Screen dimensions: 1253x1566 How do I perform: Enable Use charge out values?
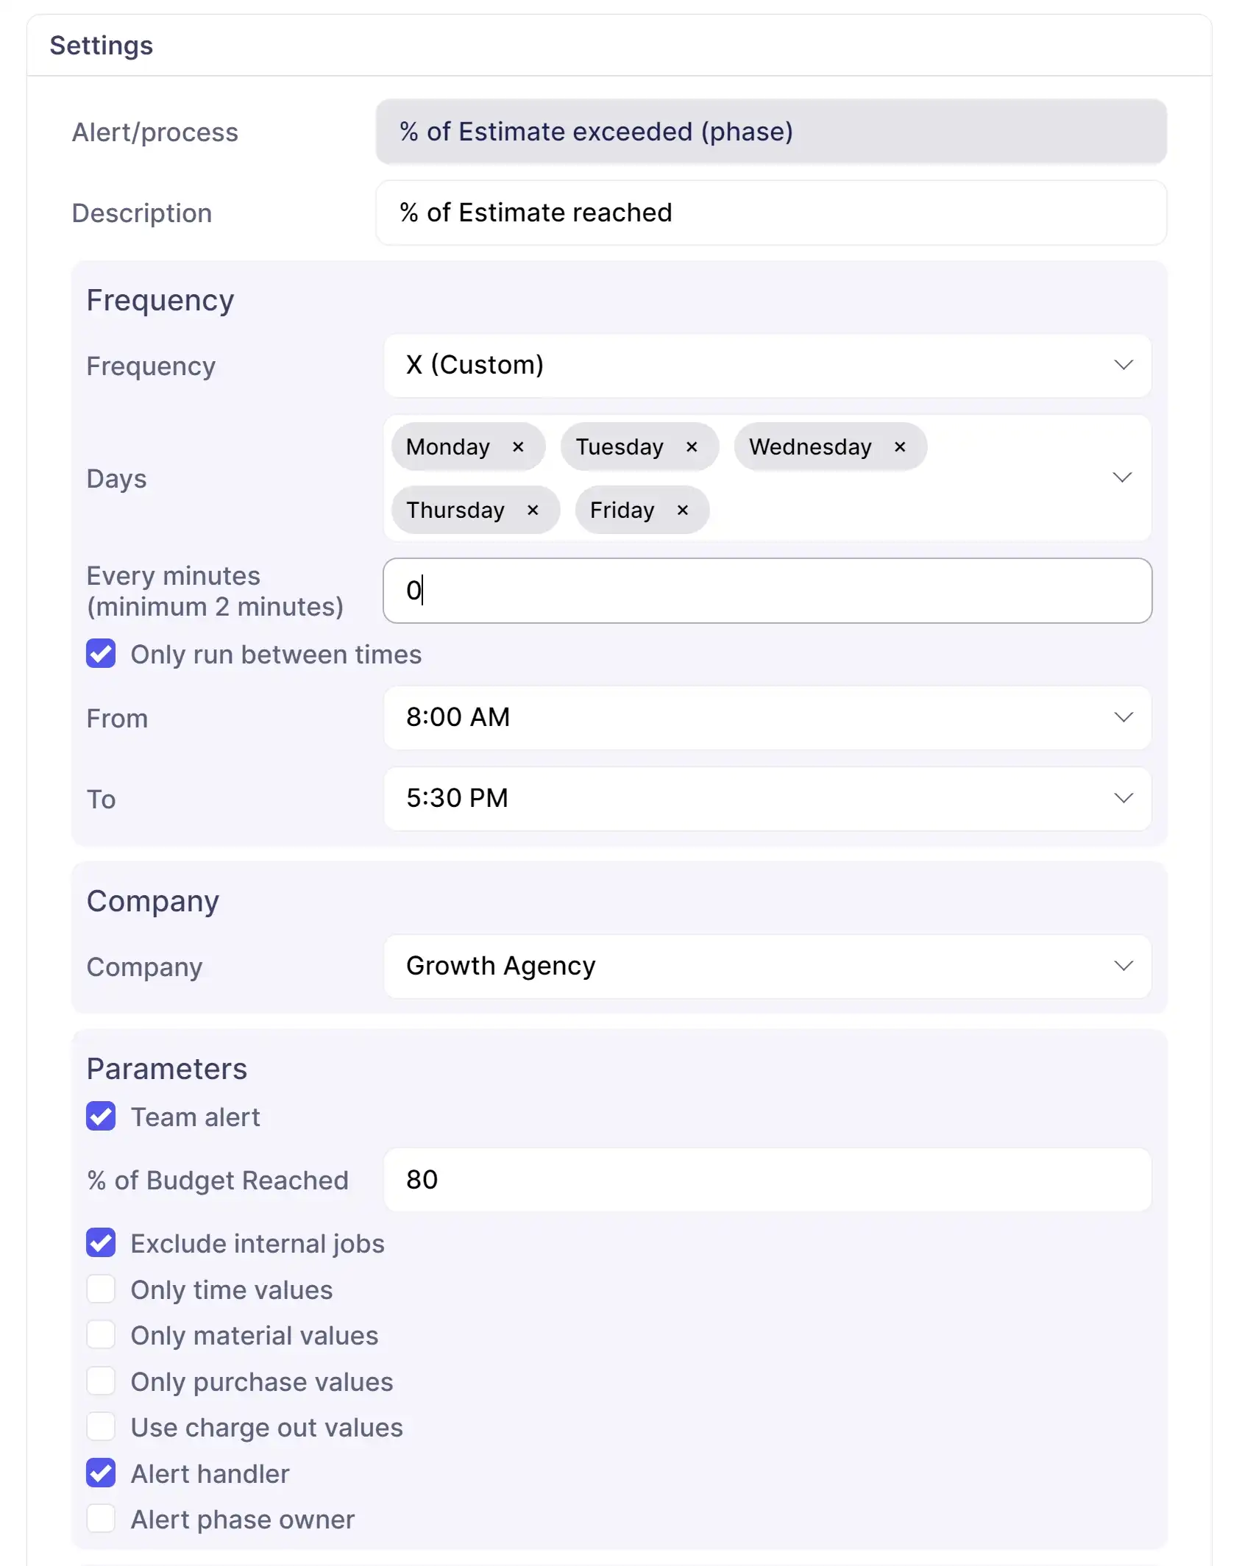pos(101,1427)
